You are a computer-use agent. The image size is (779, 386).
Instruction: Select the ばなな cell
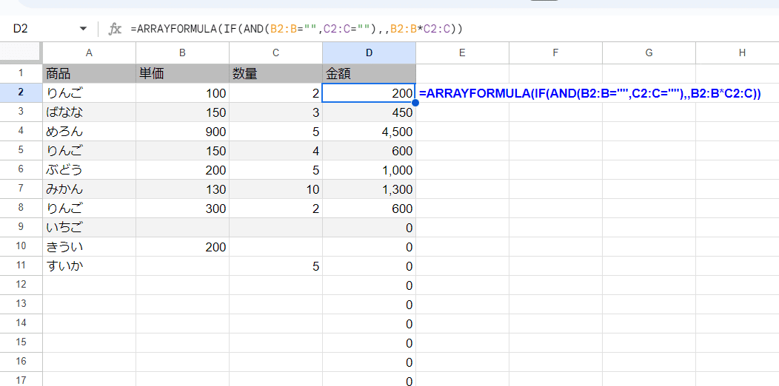(90, 112)
